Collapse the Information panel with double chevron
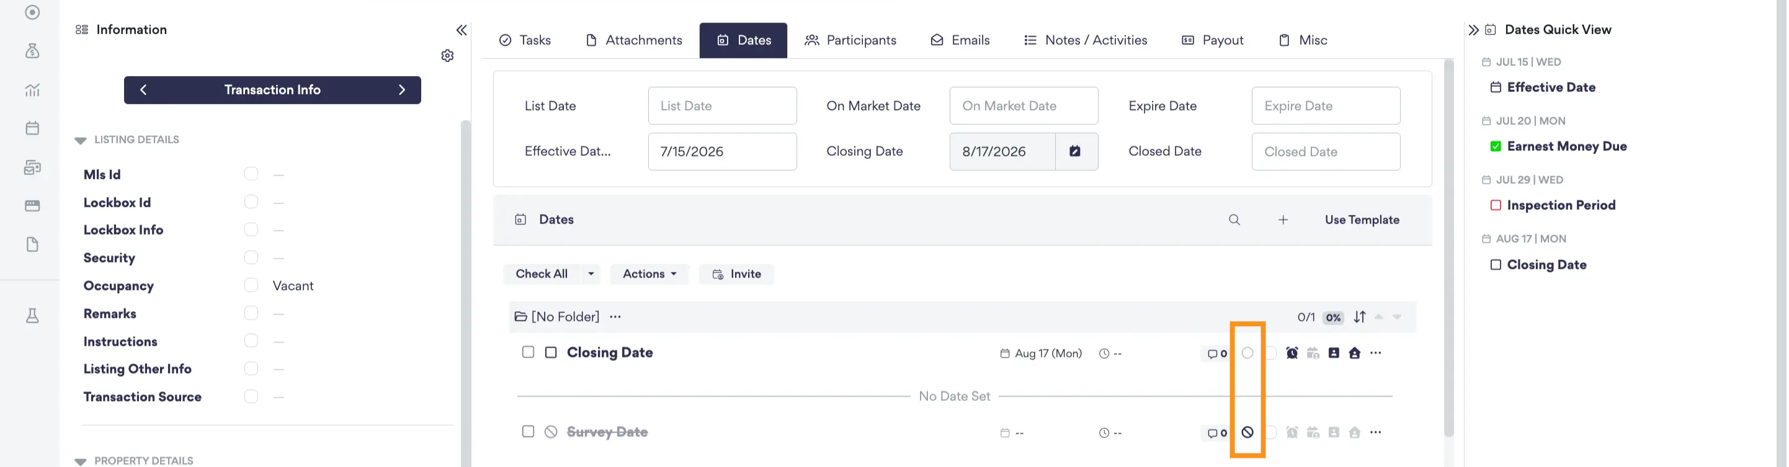 tap(461, 30)
